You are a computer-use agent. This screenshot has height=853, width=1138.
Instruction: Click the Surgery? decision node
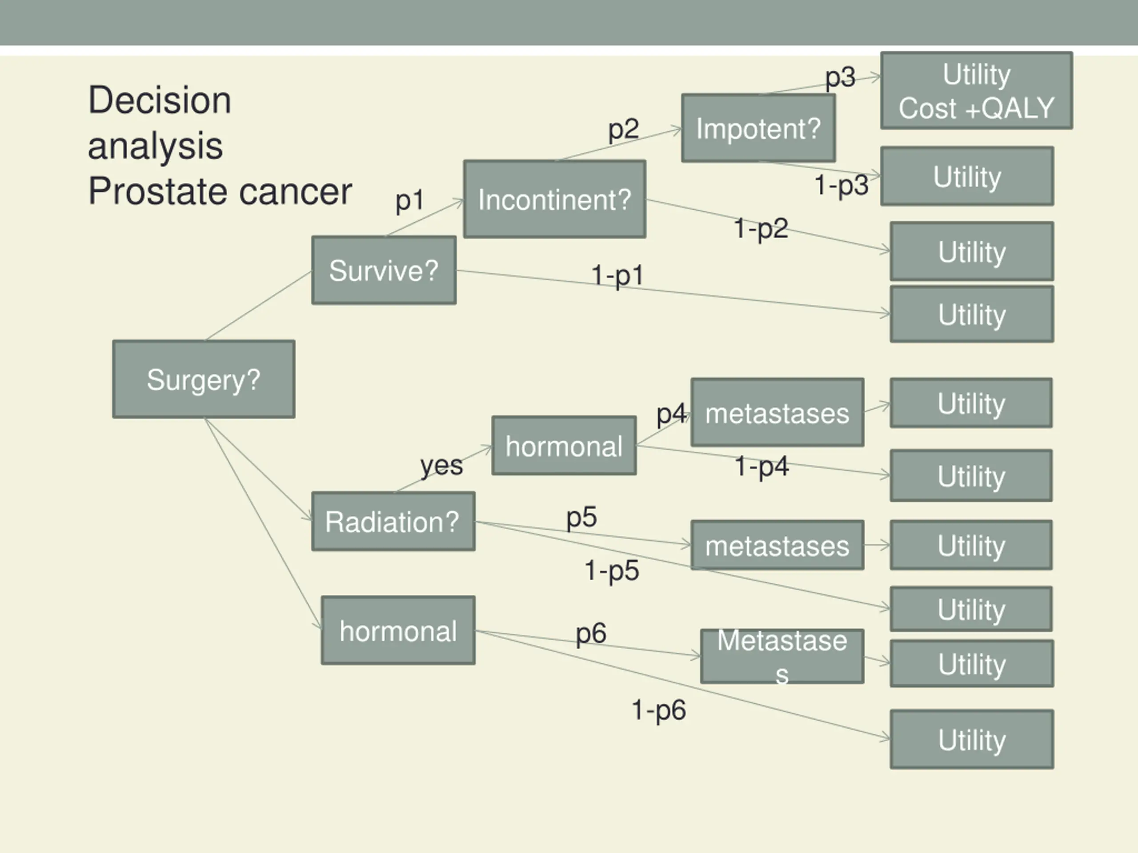tap(204, 379)
